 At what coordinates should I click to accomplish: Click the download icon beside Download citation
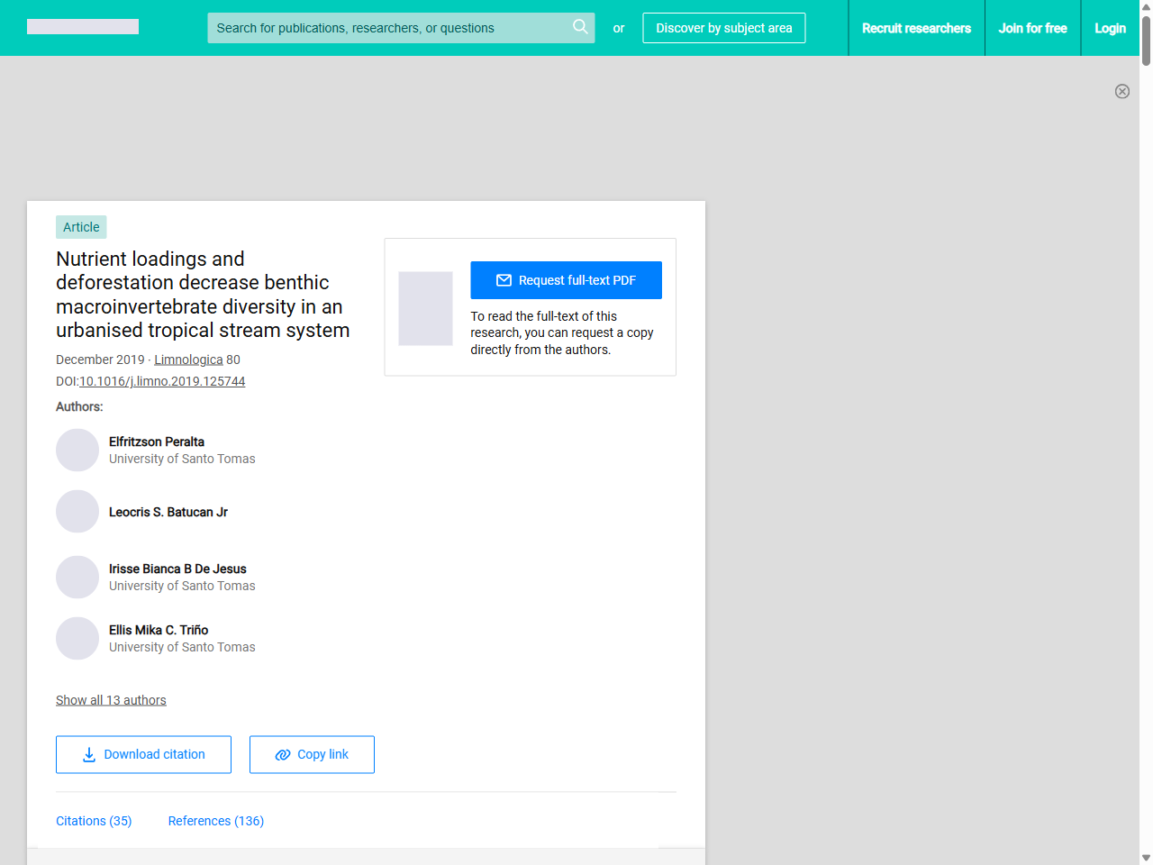[x=88, y=754]
